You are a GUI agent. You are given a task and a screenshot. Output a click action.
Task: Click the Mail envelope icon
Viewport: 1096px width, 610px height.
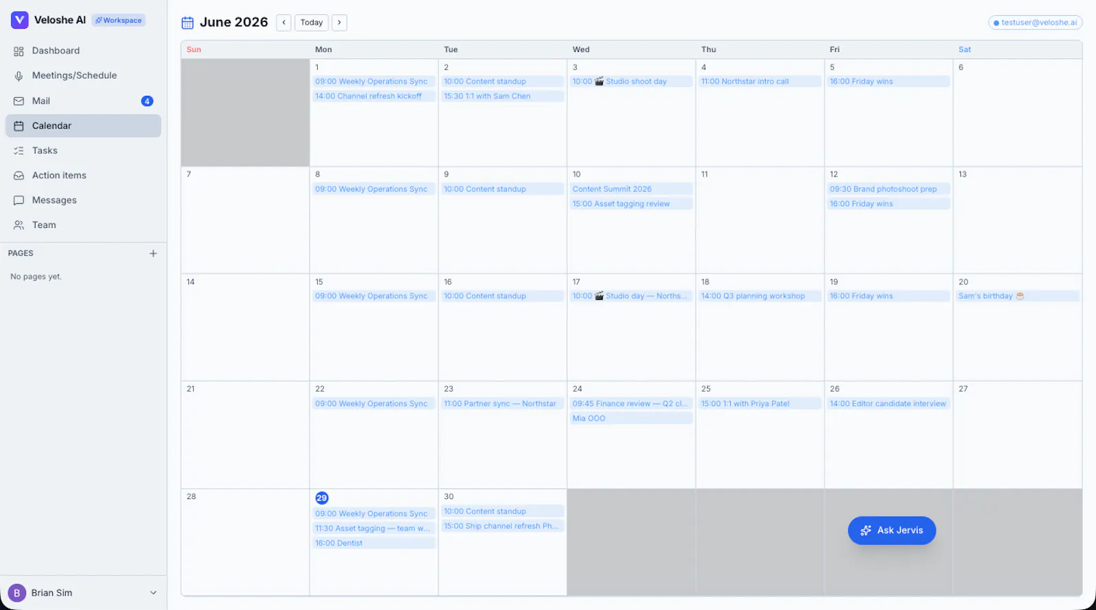click(18, 101)
